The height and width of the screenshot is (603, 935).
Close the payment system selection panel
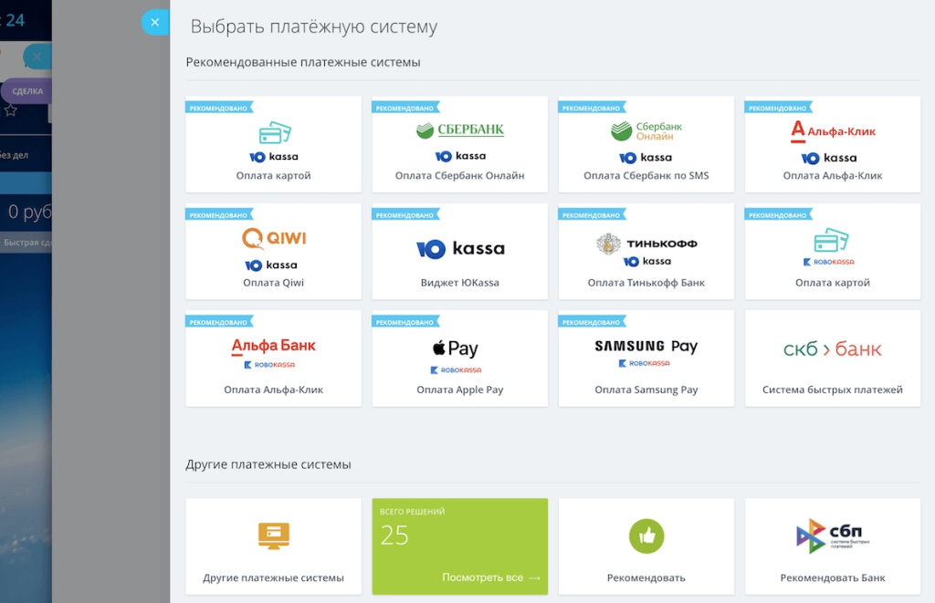point(154,22)
